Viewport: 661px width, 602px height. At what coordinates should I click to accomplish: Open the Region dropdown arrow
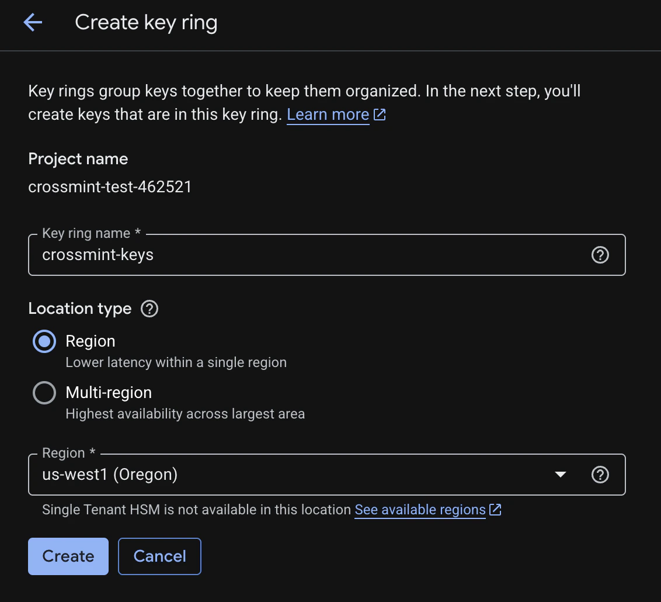560,475
